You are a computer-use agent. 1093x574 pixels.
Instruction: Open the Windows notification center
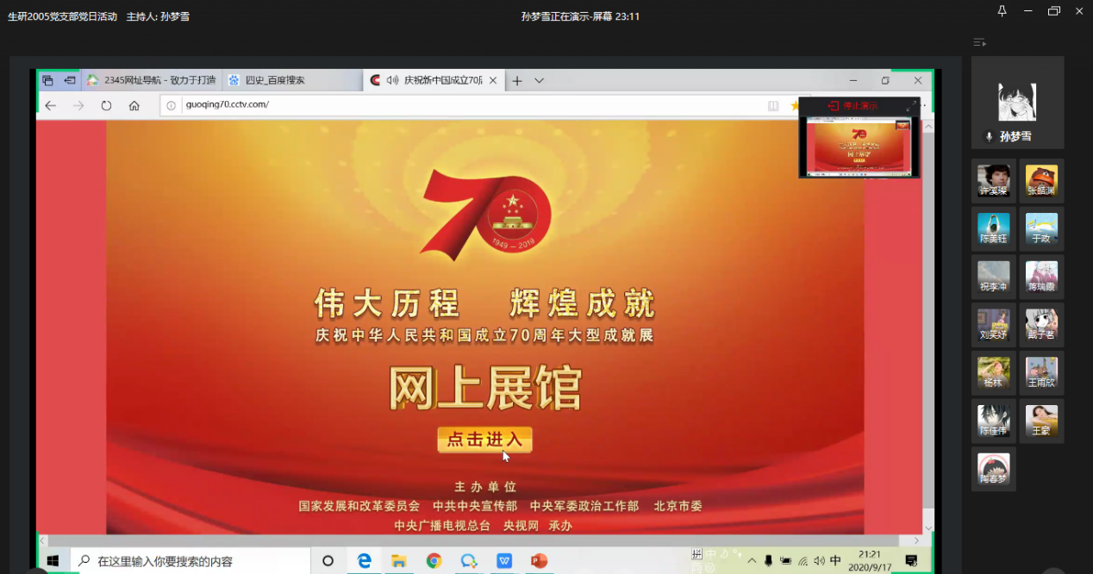pyautogui.click(x=911, y=561)
